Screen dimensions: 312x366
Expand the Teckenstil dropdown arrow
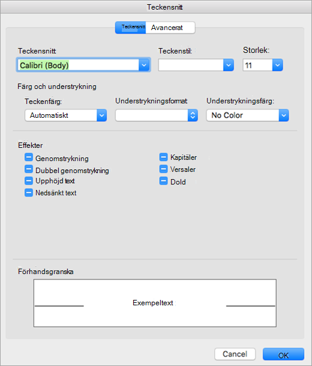(229, 65)
